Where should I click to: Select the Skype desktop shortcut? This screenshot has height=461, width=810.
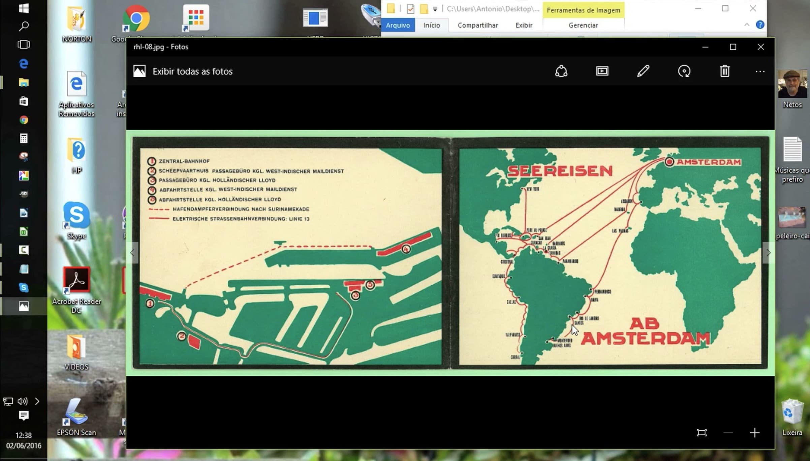[76, 221]
